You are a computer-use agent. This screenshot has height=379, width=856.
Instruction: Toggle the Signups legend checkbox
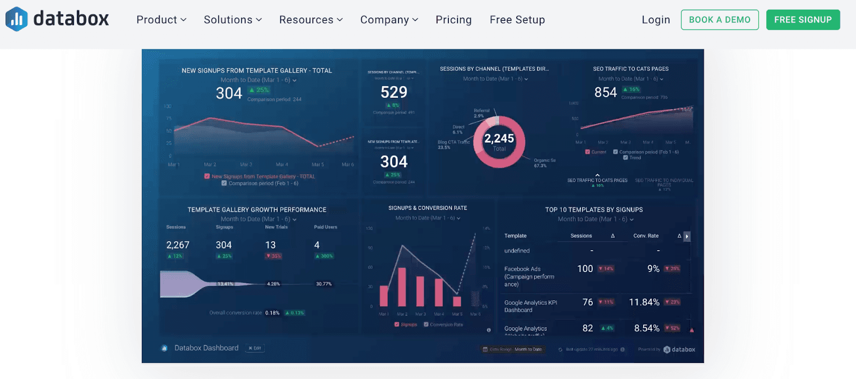click(x=396, y=324)
